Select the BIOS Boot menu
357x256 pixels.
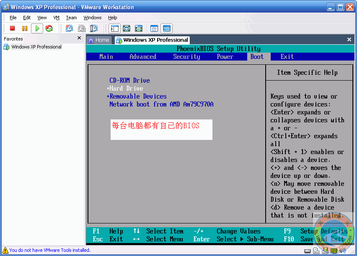pos(259,57)
